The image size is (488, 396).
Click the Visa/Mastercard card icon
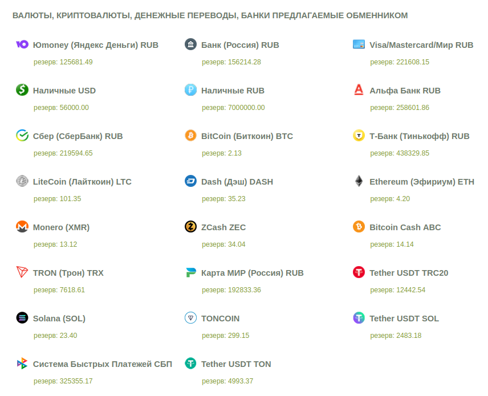[x=359, y=44]
